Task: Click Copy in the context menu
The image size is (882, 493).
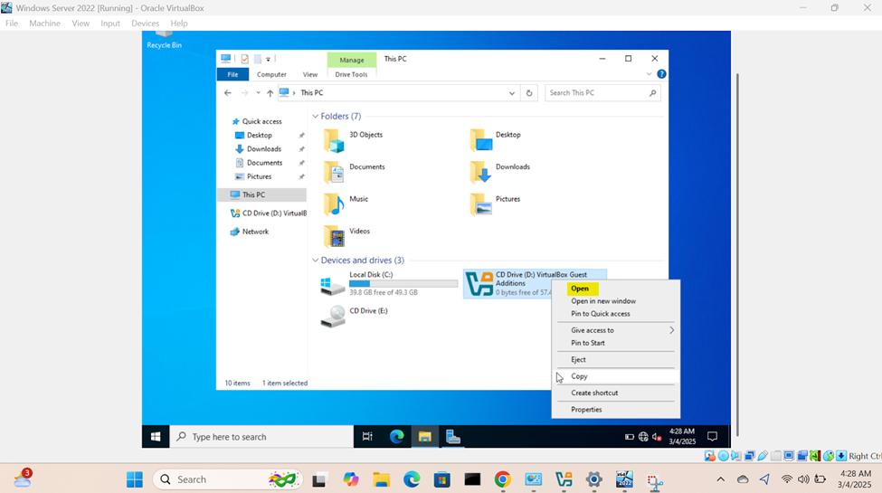Action: tap(579, 376)
